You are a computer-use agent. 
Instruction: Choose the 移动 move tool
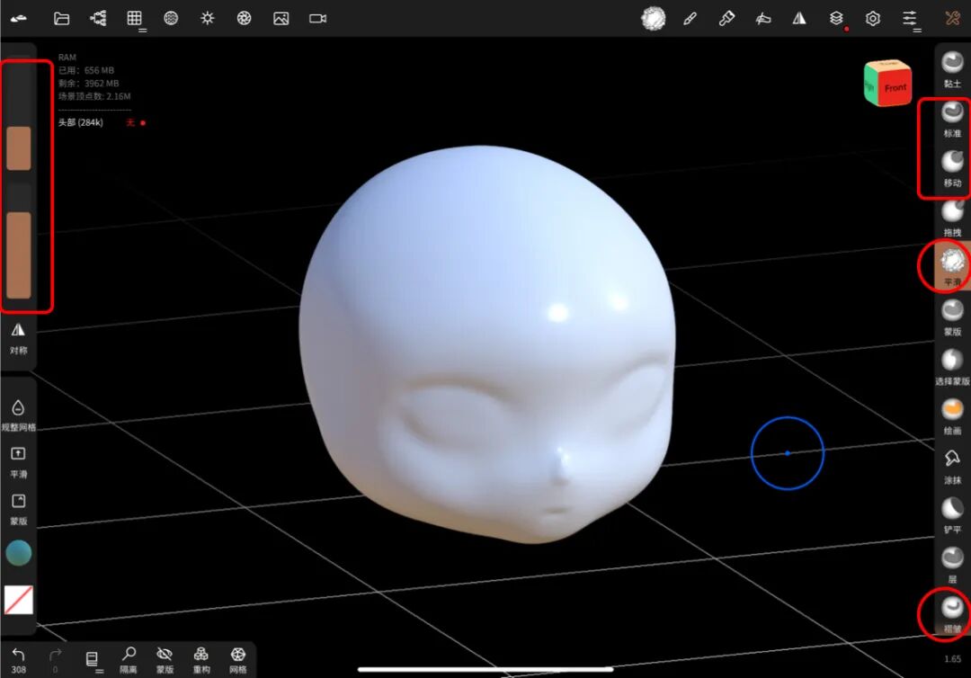tap(952, 168)
